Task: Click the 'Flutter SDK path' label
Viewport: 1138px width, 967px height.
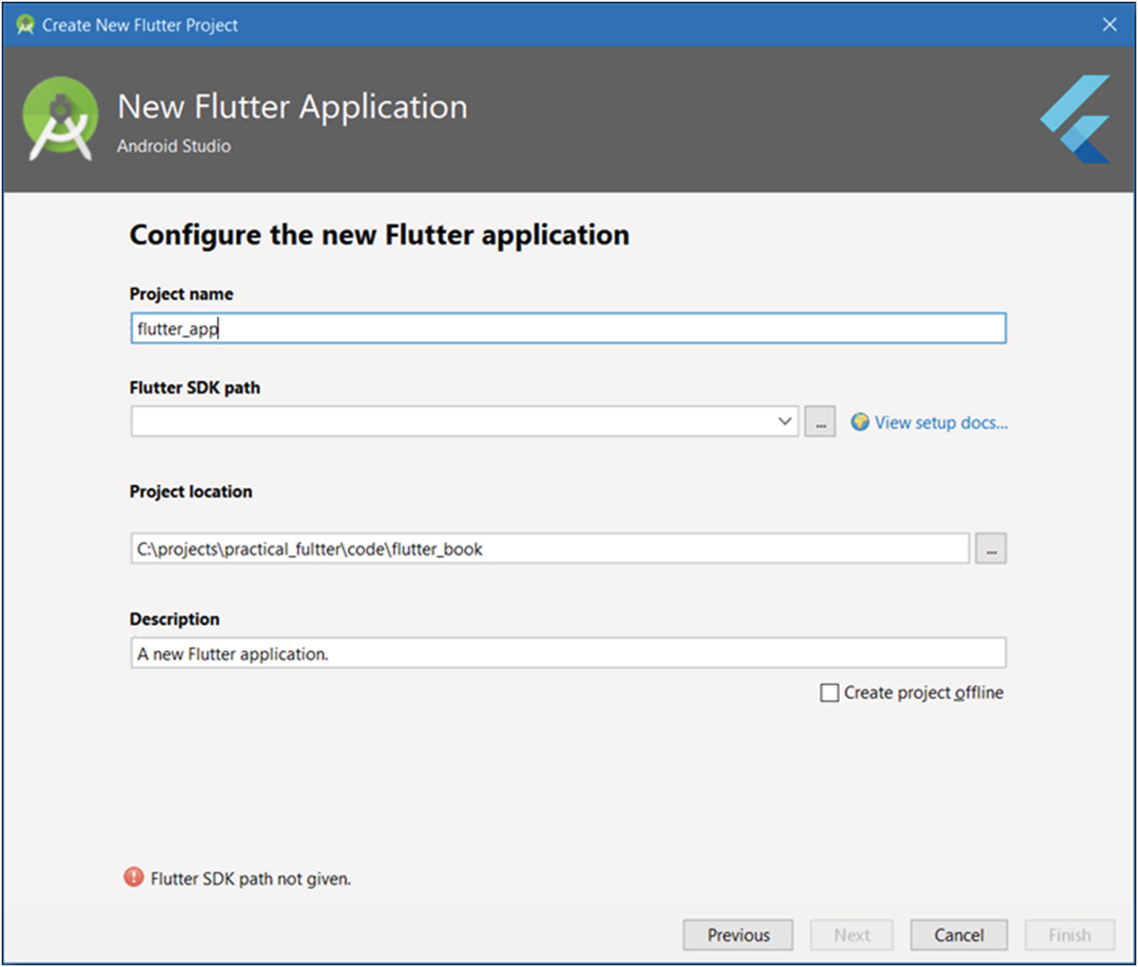Action: (195, 387)
